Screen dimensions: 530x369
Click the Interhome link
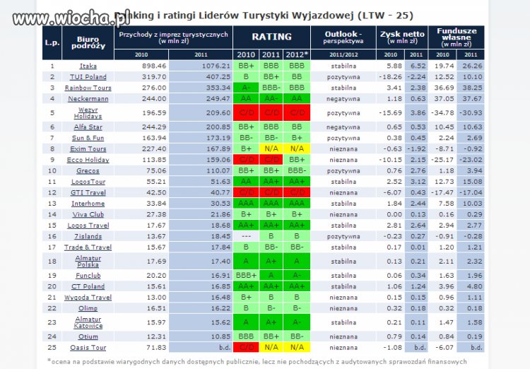(x=88, y=204)
